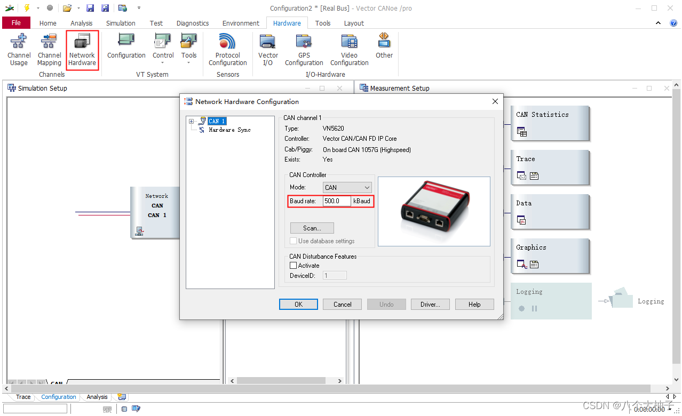Open GPS Configuration
682x416 pixels.
[304, 50]
